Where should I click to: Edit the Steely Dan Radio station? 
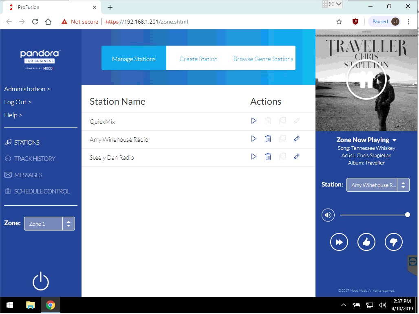tap(296, 156)
